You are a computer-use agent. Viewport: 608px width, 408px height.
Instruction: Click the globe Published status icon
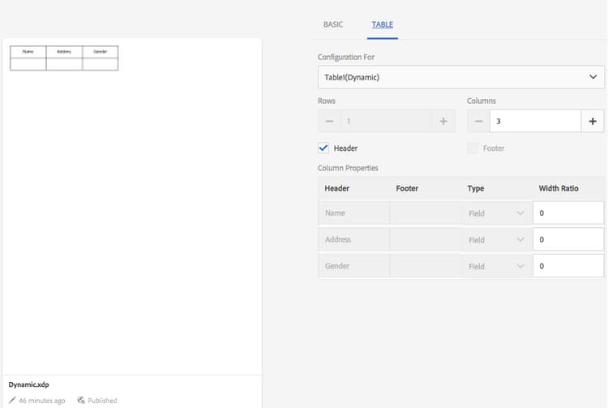pyautogui.click(x=81, y=400)
